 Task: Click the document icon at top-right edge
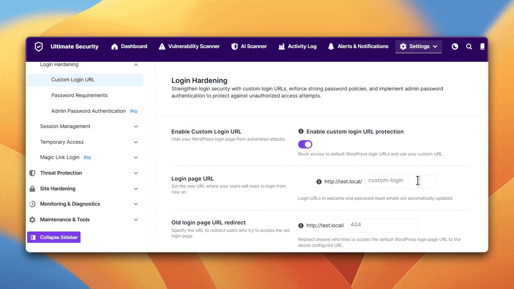tap(482, 47)
